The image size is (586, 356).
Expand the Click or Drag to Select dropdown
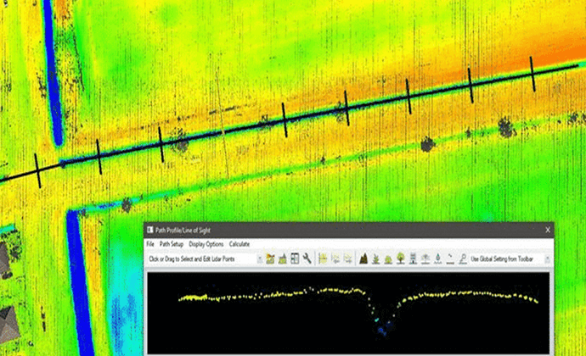[x=260, y=259]
